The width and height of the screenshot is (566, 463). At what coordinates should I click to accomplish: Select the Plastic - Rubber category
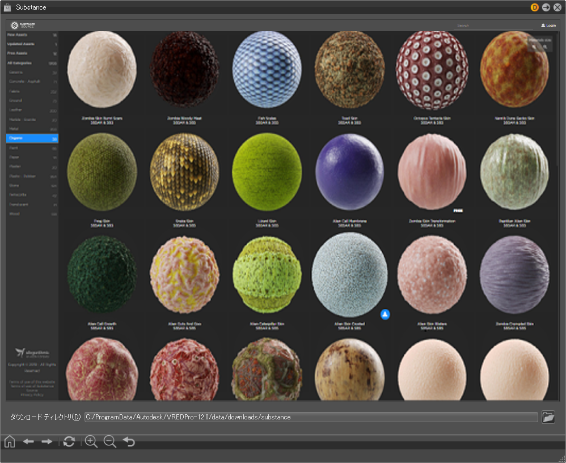pos(32,176)
